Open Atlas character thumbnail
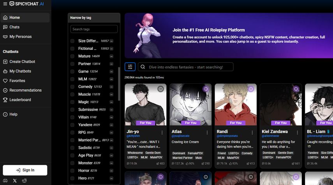The width and height of the screenshot is (333, 185). 190,104
